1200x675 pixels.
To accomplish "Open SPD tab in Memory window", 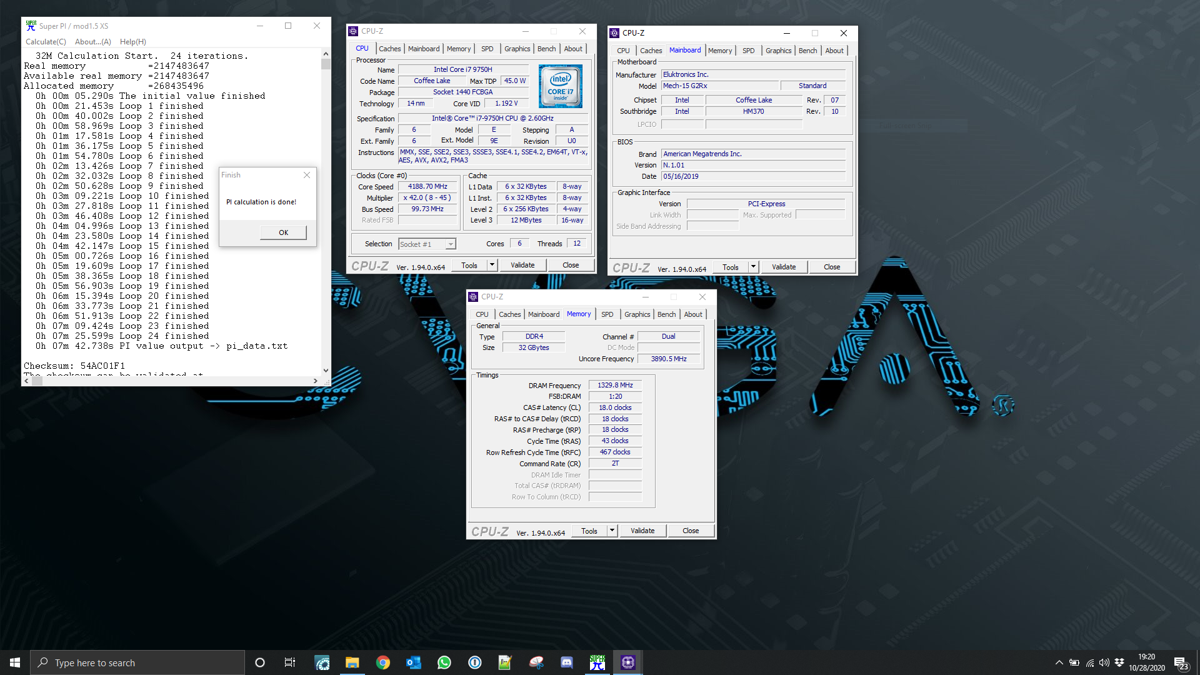I will coord(607,314).
